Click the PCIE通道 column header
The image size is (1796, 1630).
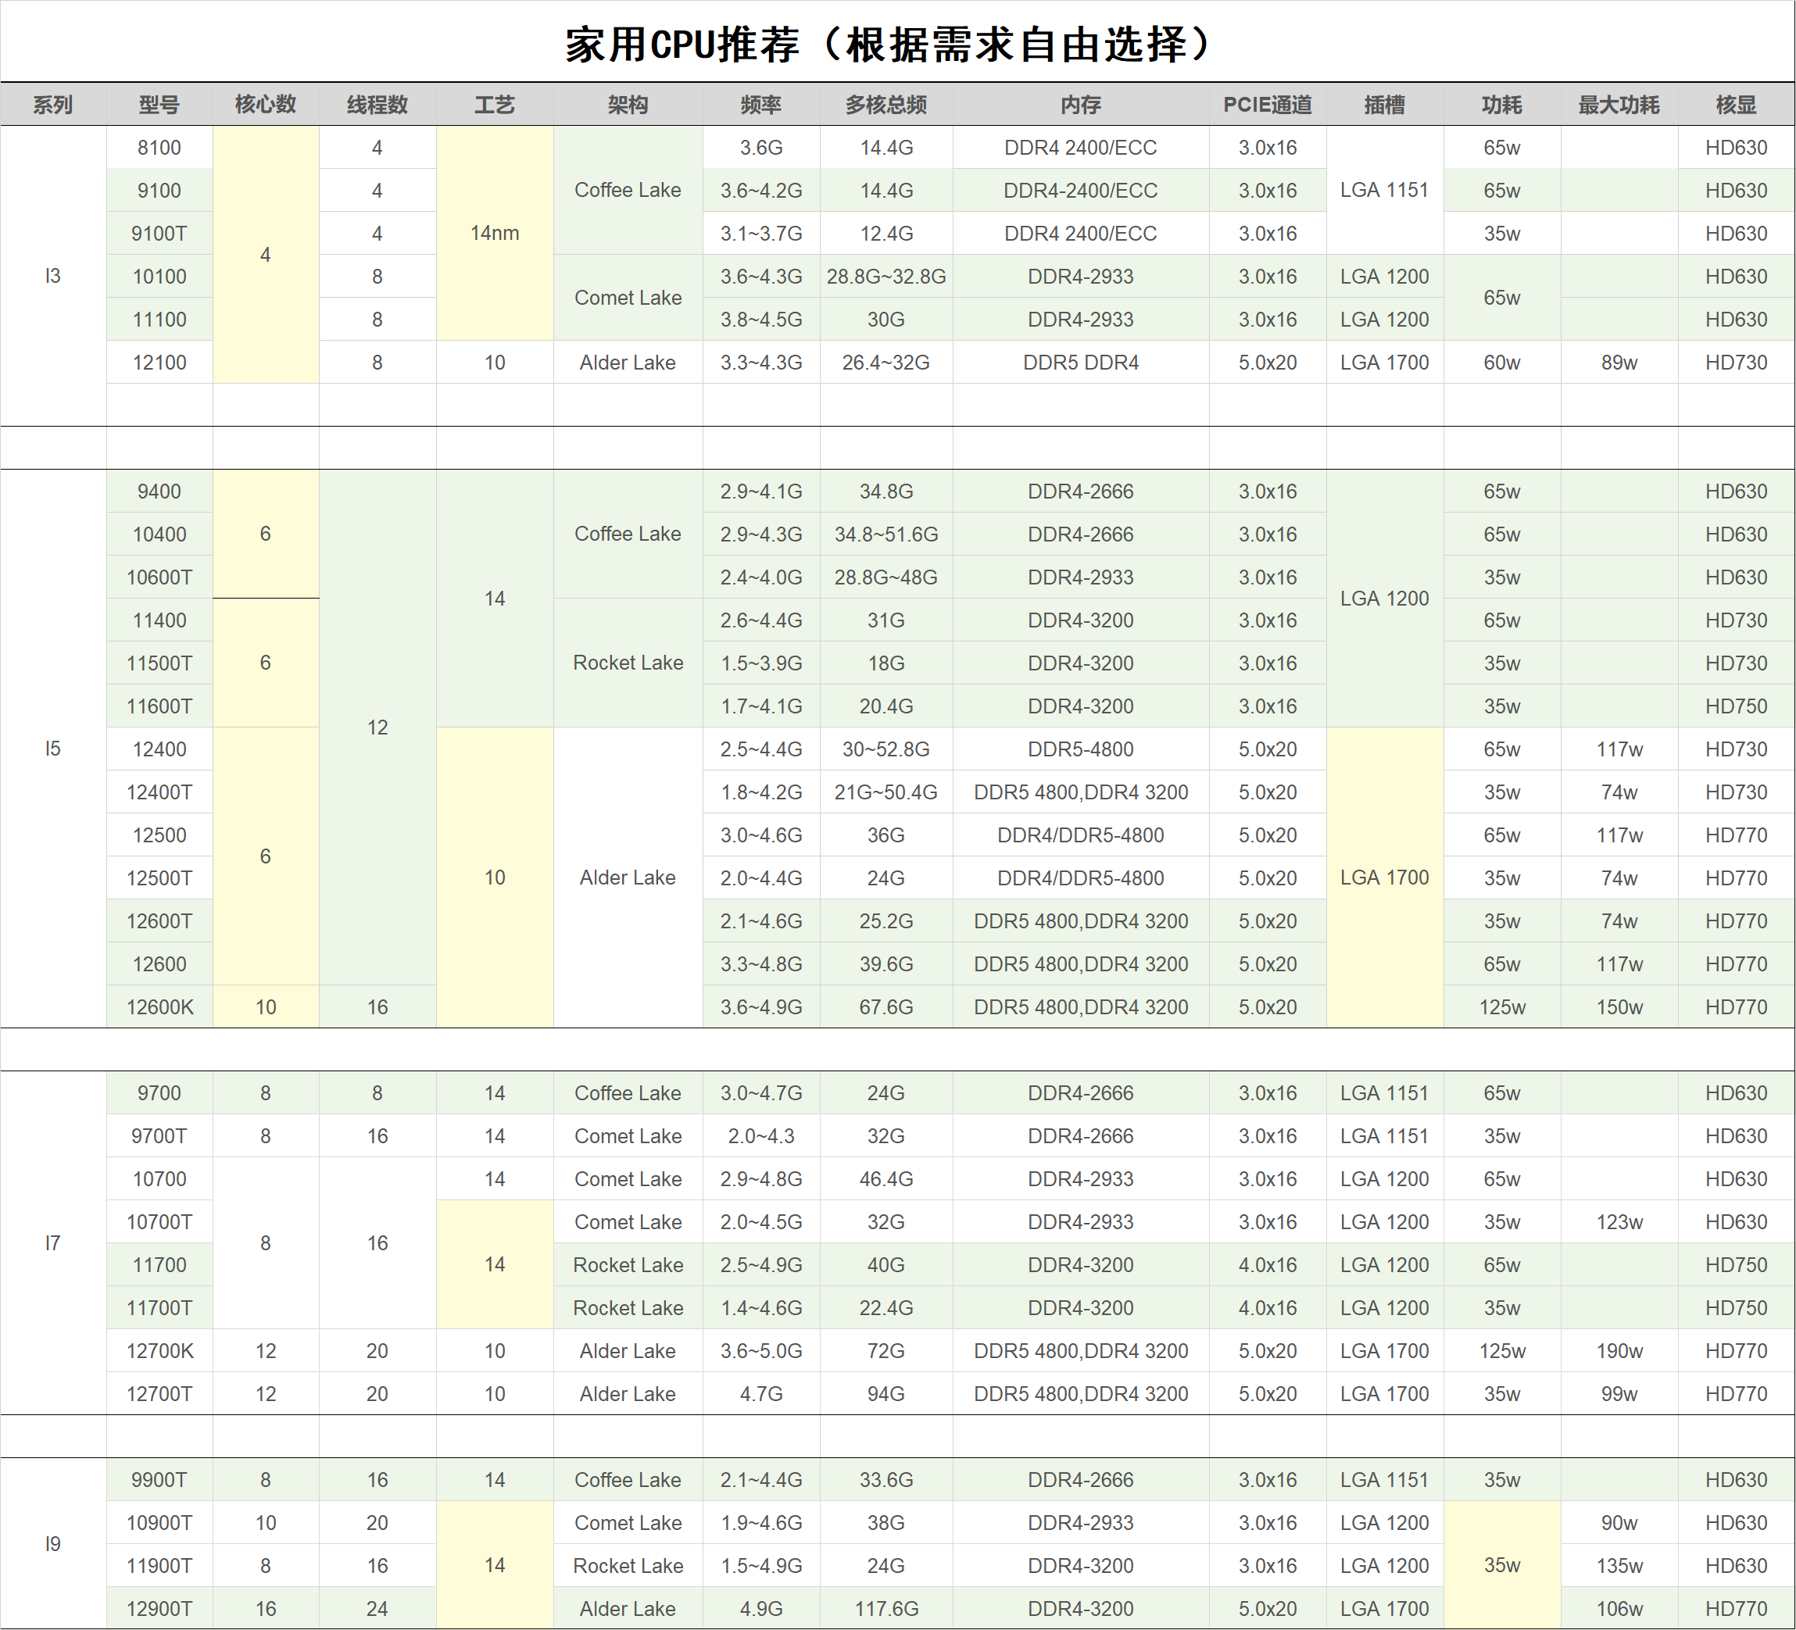1268,104
